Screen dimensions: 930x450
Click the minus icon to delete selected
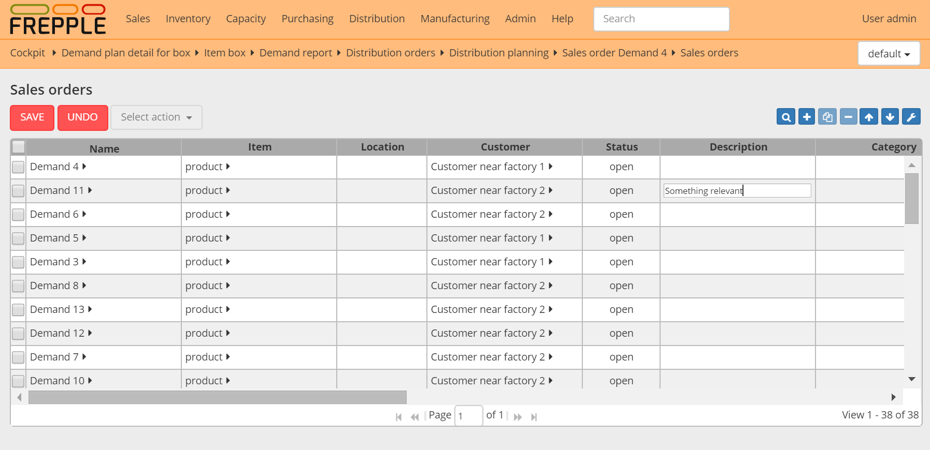point(848,117)
